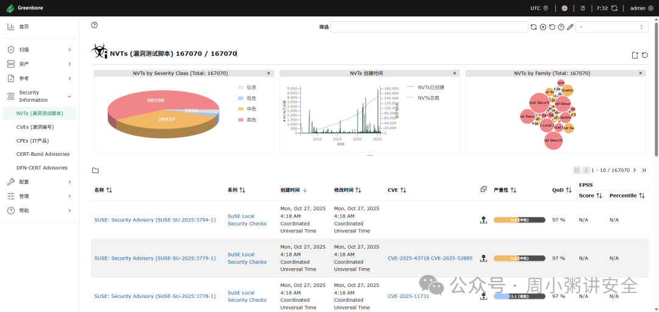659x312 pixels.
Task: Open the CVE-2025-11731 link
Action: (408, 296)
